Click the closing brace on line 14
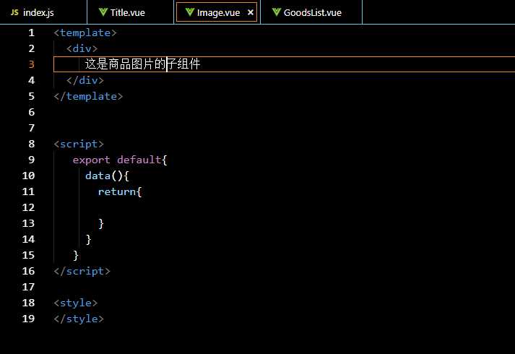 (88, 239)
